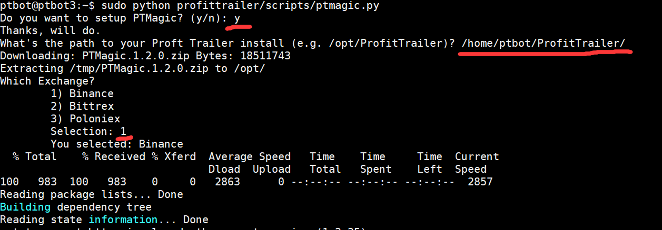Click the typed 'y' setup answer
662x230 pixels.
pyautogui.click(x=238, y=18)
